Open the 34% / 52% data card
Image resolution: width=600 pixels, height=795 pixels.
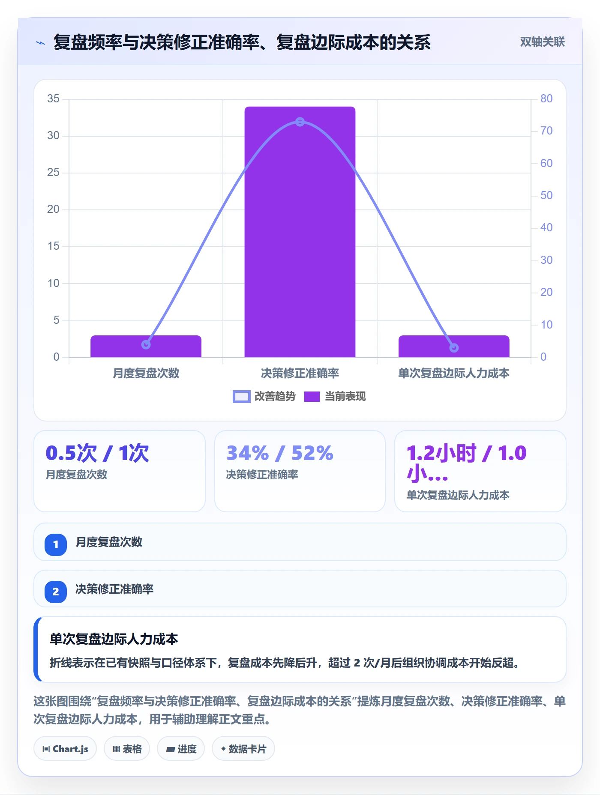coord(300,471)
